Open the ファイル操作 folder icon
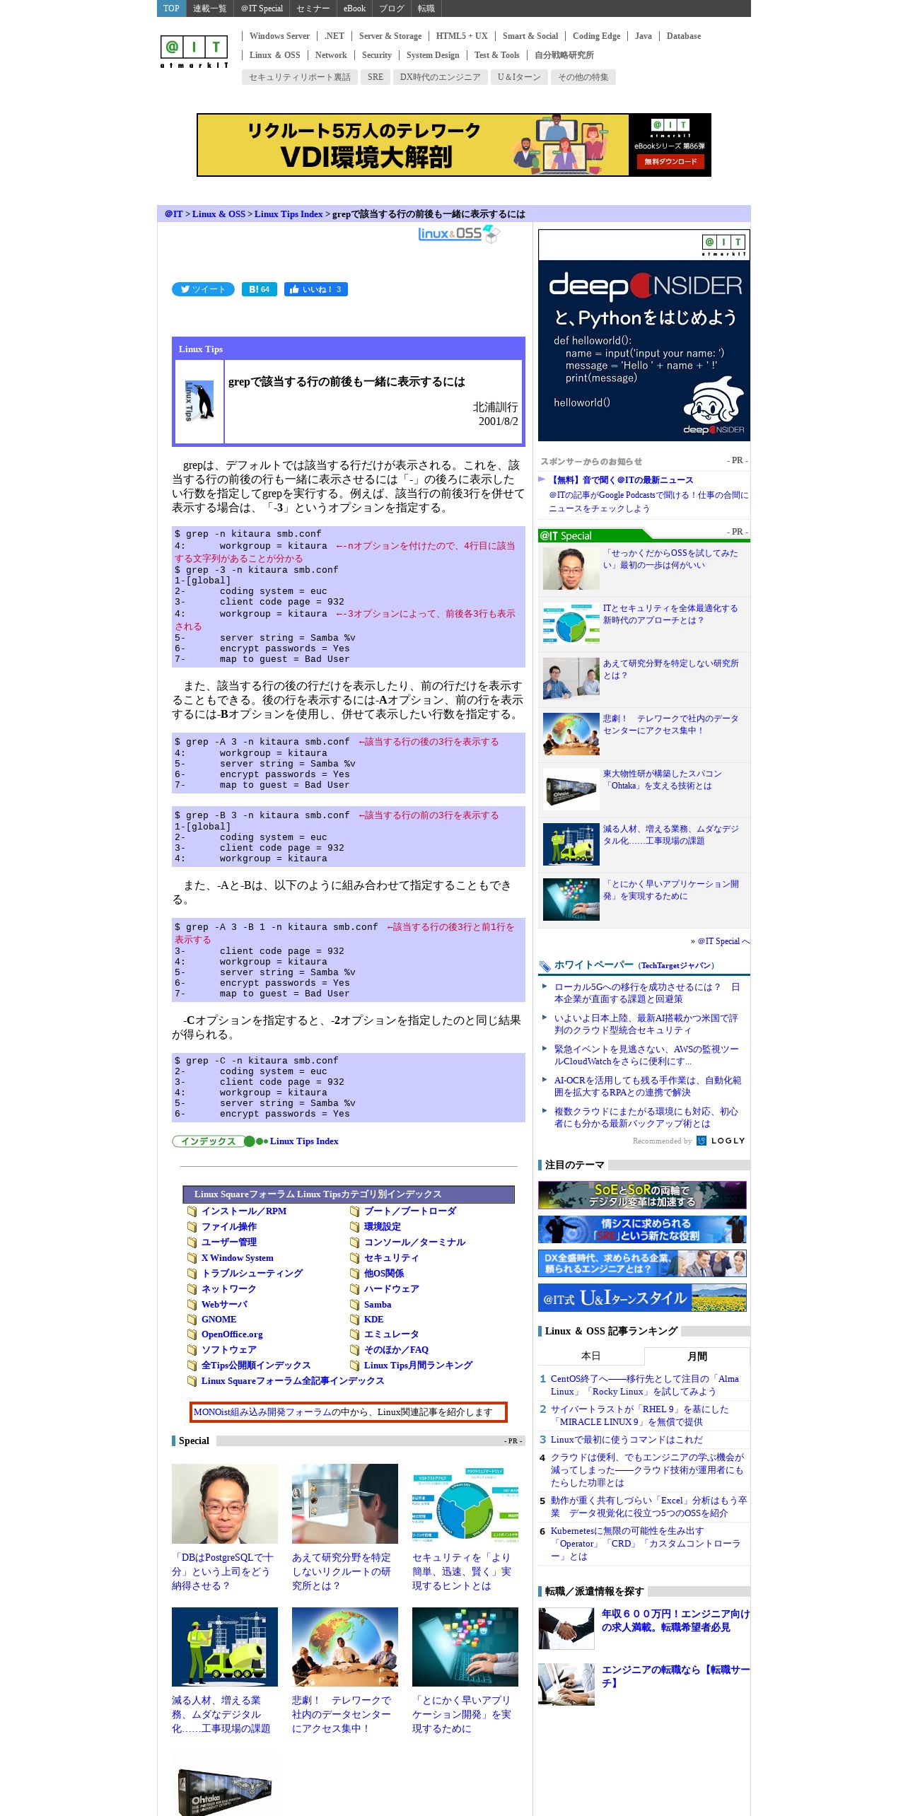Screen dimensions: 908x1816 [x=192, y=1227]
